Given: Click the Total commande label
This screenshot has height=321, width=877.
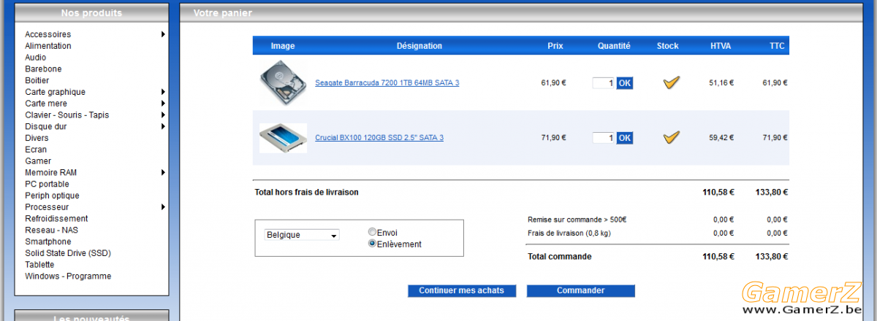Looking at the screenshot, I should [560, 257].
